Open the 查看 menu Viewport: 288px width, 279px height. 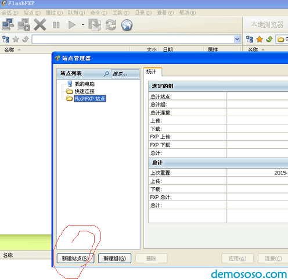(165, 13)
